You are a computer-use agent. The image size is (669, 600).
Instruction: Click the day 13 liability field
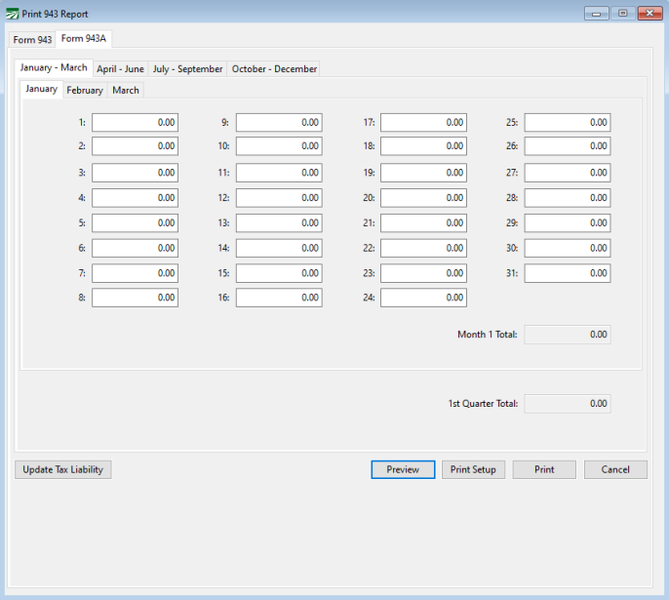[279, 223]
